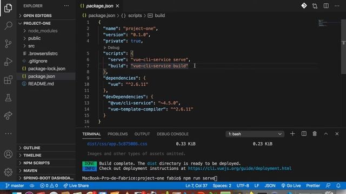Expand the NPM Scripts section

[x=46, y=163]
